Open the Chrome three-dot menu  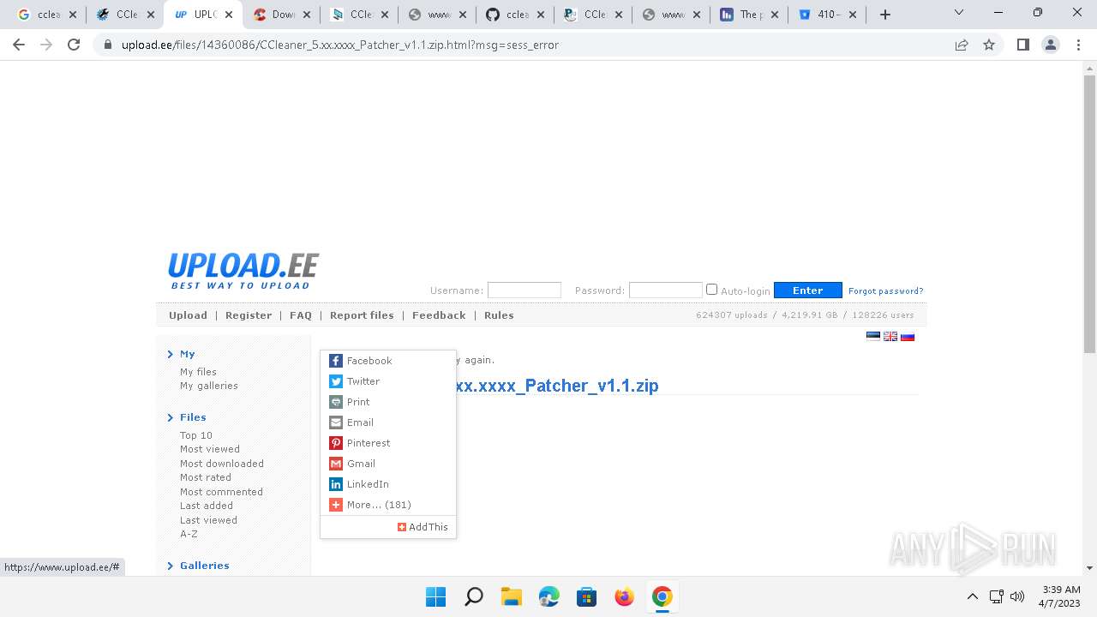(x=1078, y=45)
